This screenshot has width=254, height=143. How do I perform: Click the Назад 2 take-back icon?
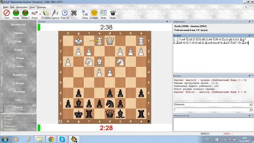pos(25,13)
